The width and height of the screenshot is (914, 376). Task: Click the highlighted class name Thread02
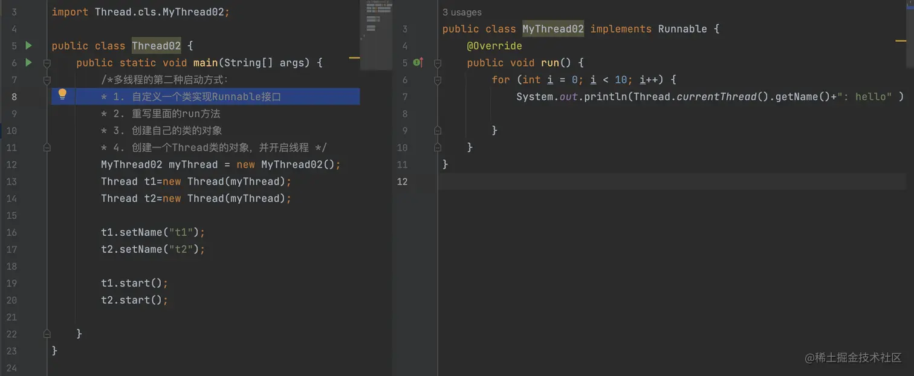tap(156, 46)
